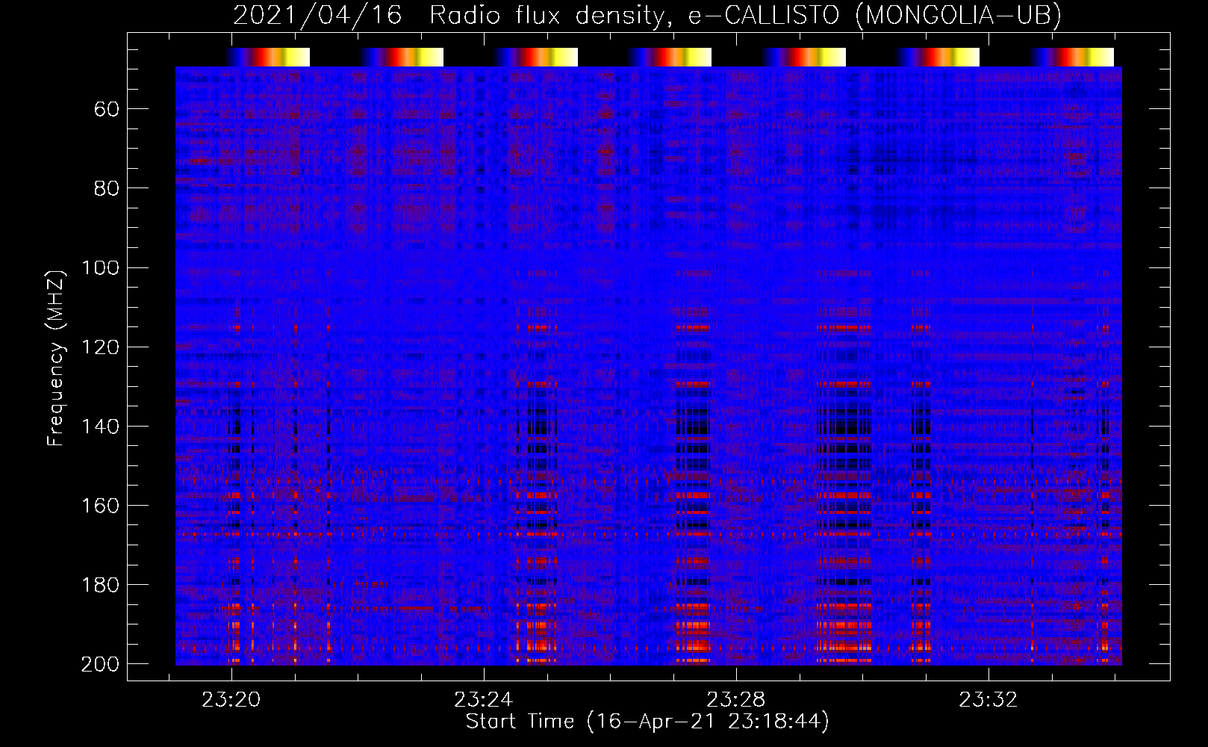Viewport: 1208px width, 747px height.
Task: Click the color scale bar above 23:28
Action: point(803,57)
